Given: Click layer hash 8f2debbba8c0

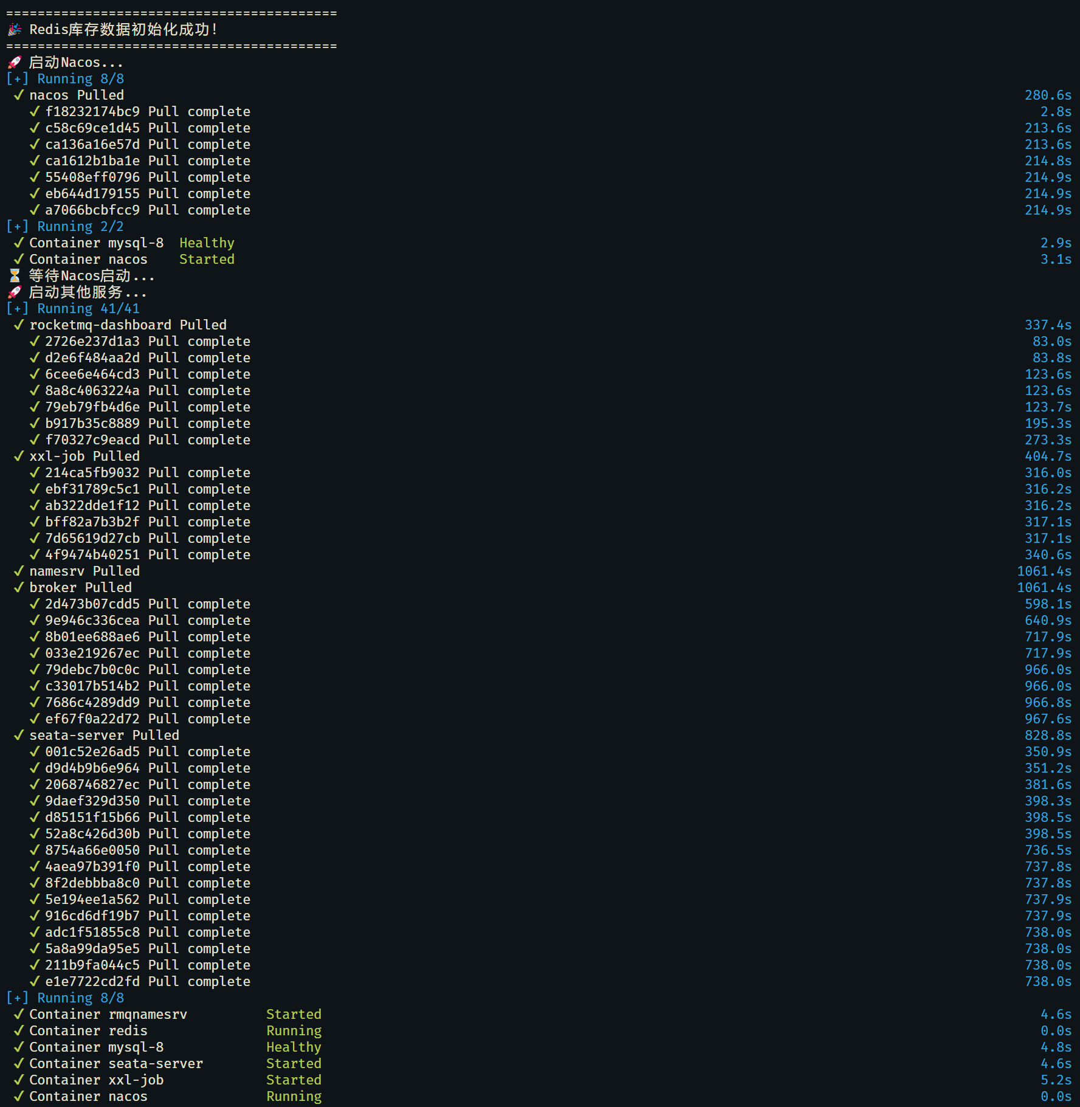Looking at the screenshot, I should [x=92, y=883].
